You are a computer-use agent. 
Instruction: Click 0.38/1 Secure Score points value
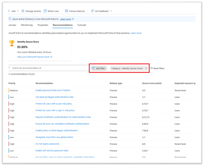pyautogui.click(x=145, y=151)
